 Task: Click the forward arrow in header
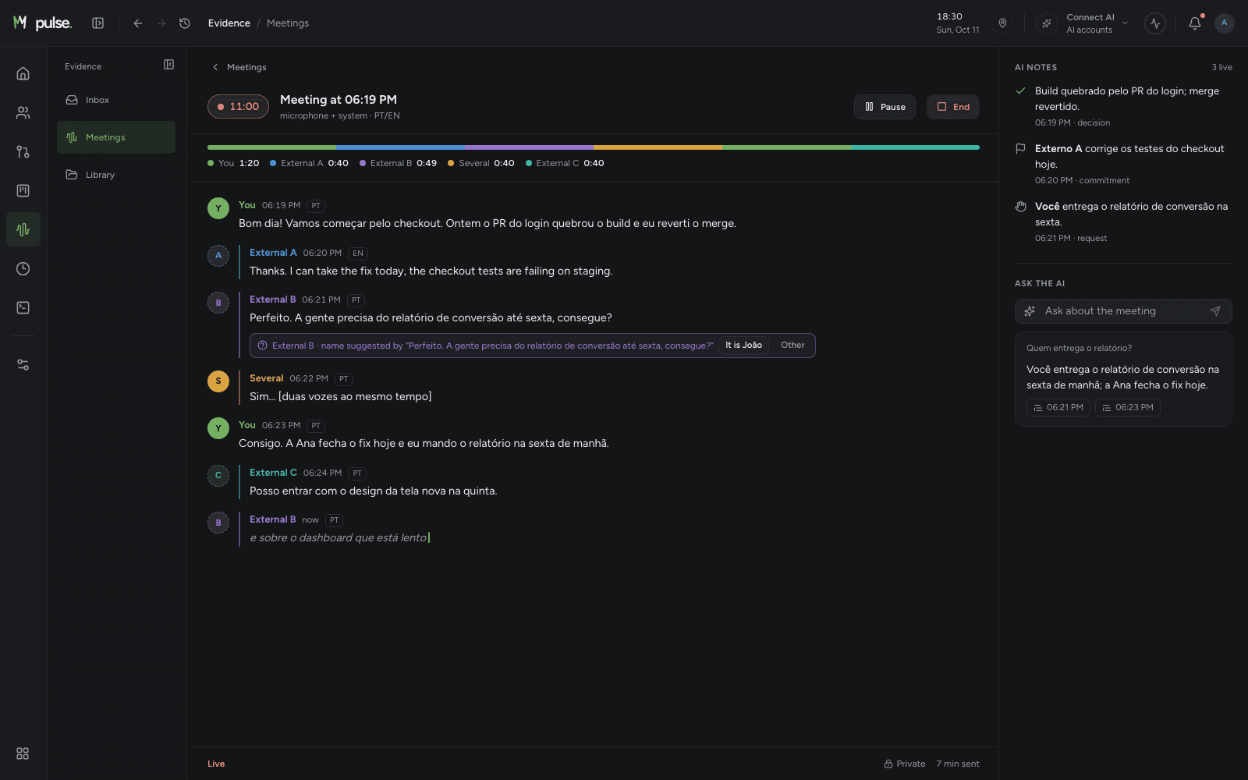(161, 23)
